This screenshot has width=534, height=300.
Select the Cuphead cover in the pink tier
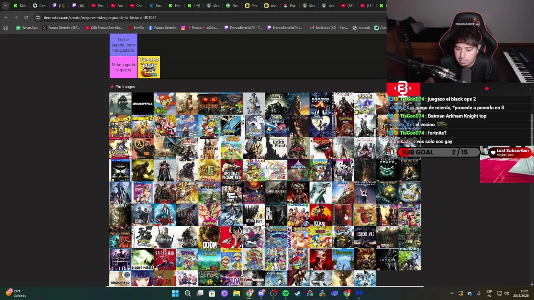coord(149,67)
